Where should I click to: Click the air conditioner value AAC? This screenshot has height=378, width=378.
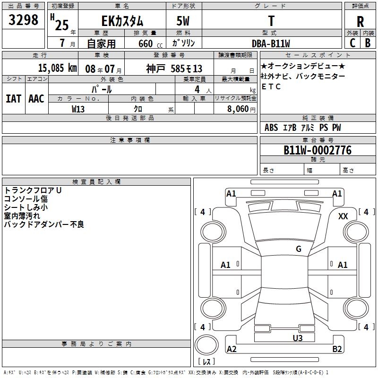[x=36, y=99]
